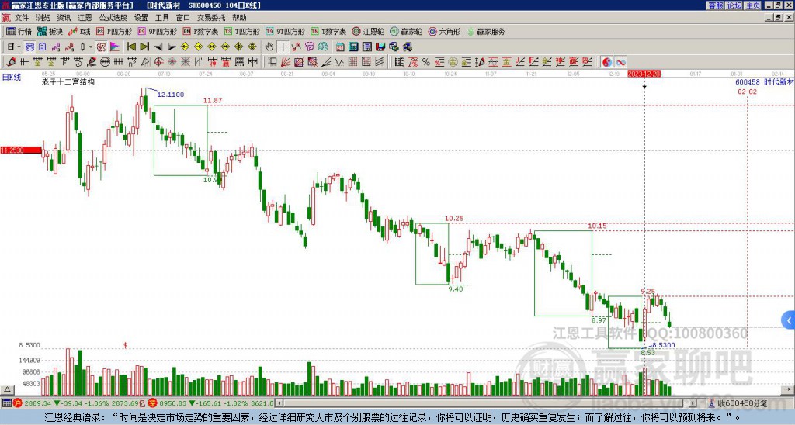
Task: Launch the 江恩轮 Gann wheel
Action: [x=368, y=31]
